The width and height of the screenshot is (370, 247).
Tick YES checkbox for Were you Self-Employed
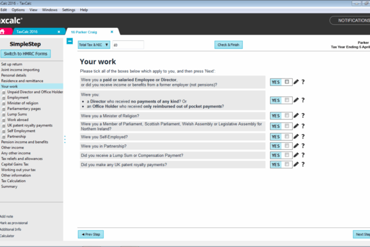point(286,136)
